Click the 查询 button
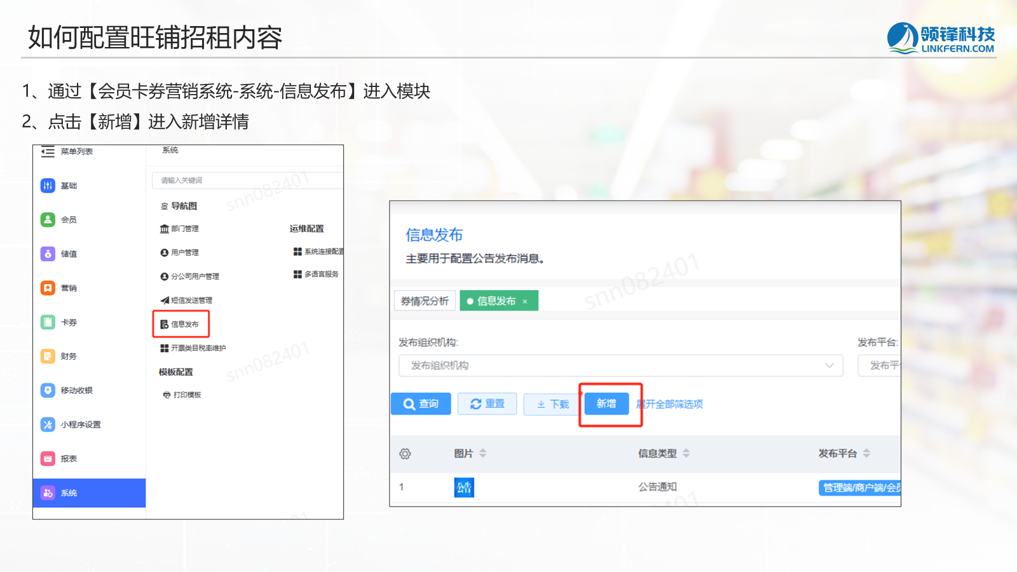 click(421, 404)
